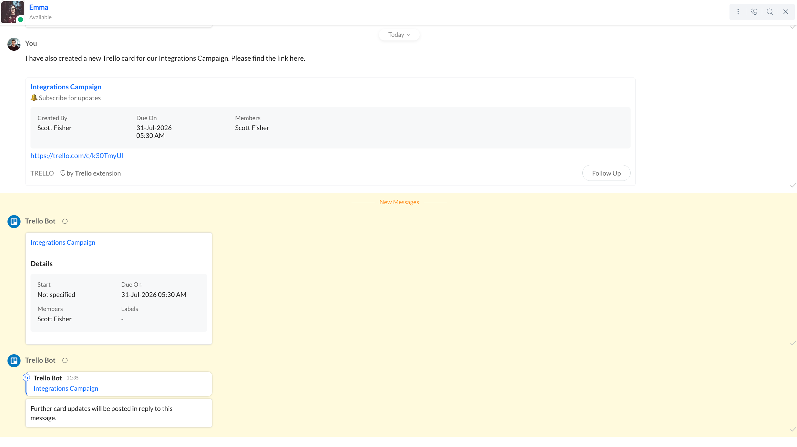
Task: Click 'Not specified' start value
Action: (x=56, y=295)
